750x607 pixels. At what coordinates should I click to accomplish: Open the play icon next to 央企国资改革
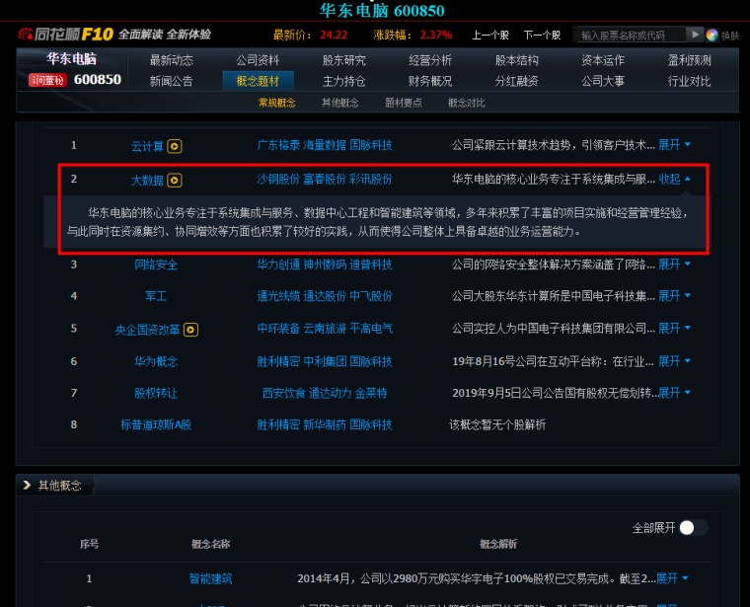[190, 330]
